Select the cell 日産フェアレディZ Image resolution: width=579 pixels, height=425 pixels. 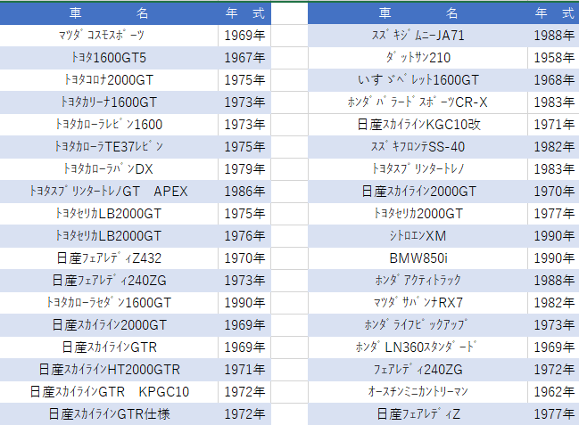click(418, 414)
